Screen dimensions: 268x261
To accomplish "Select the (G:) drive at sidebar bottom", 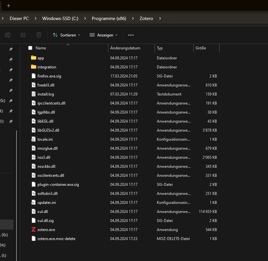I will click(4, 235).
